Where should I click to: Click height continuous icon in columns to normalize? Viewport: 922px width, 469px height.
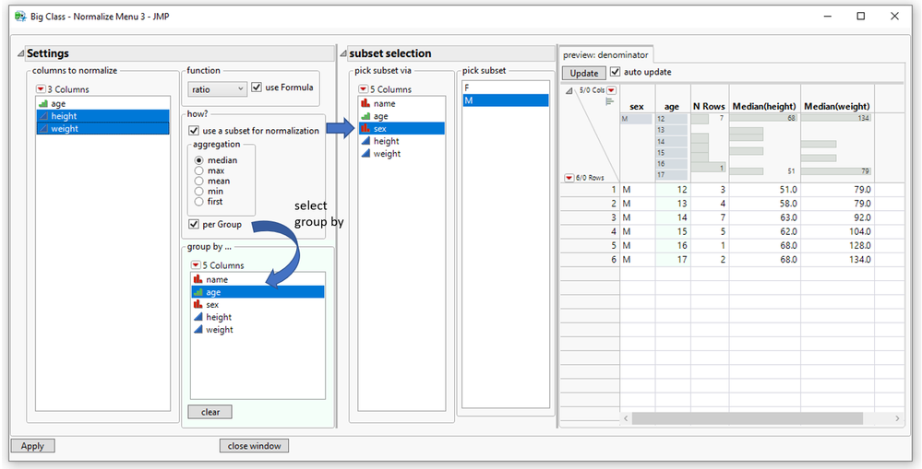[43, 116]
